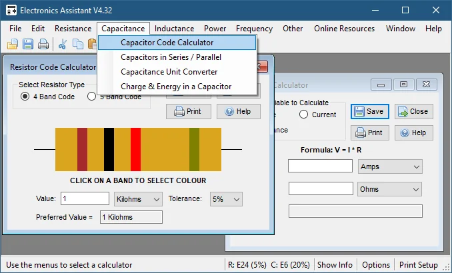This screenshot has width=452, height=273.
Task: Click the Capacitance menu title
Action: (x=123, y=29)
